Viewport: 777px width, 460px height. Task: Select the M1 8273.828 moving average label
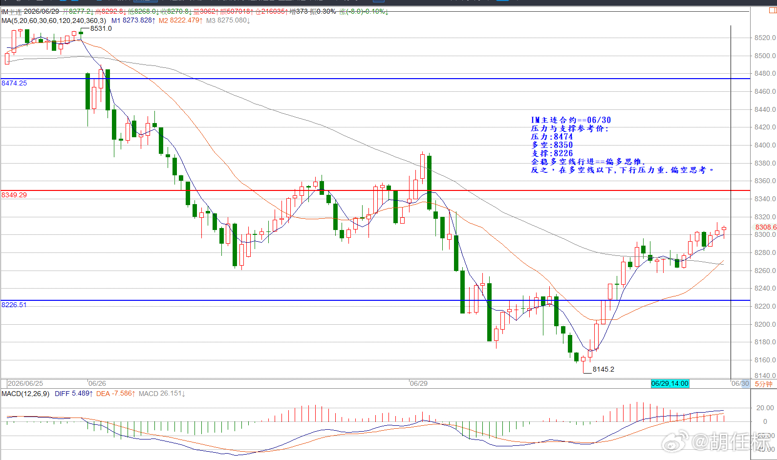tap(133, 21)
